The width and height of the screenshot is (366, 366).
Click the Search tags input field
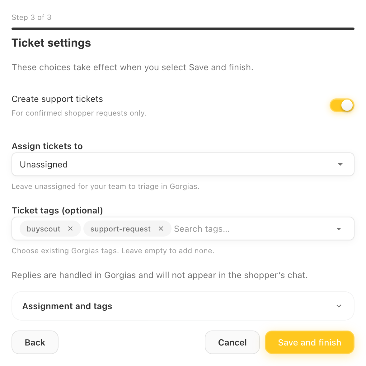point(253,229)
